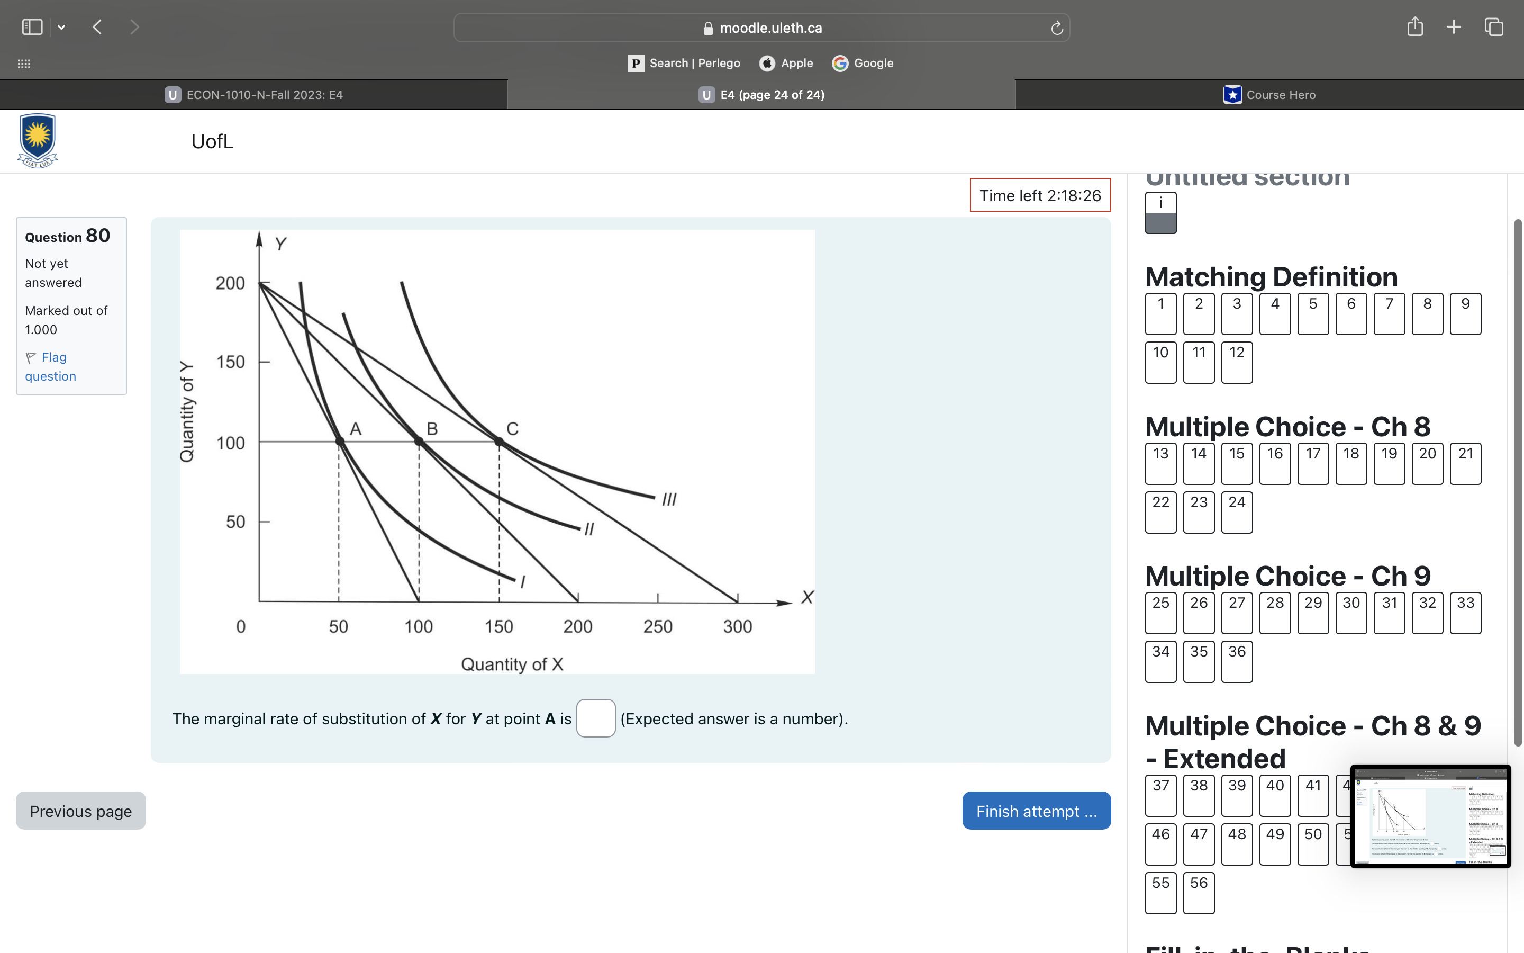Show the tab overview icon
Viewport: 1524px width, 953px height.
coord(1494,27)
